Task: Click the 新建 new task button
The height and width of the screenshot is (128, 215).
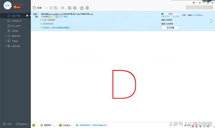Action: [37, 8]
